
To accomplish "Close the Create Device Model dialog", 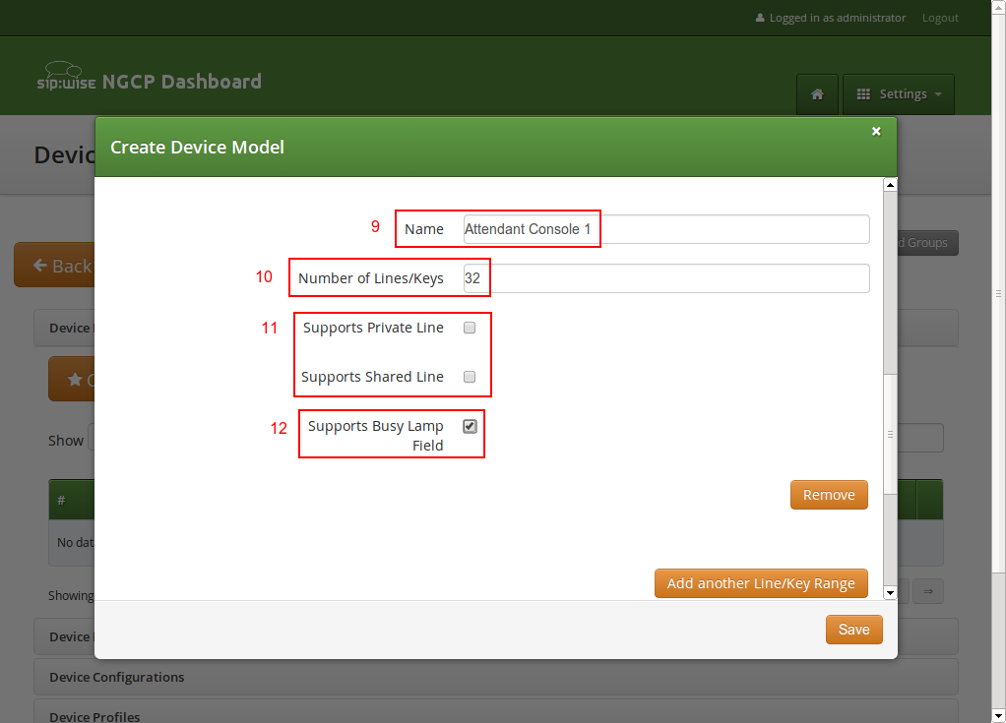I will tap(876, 131).
